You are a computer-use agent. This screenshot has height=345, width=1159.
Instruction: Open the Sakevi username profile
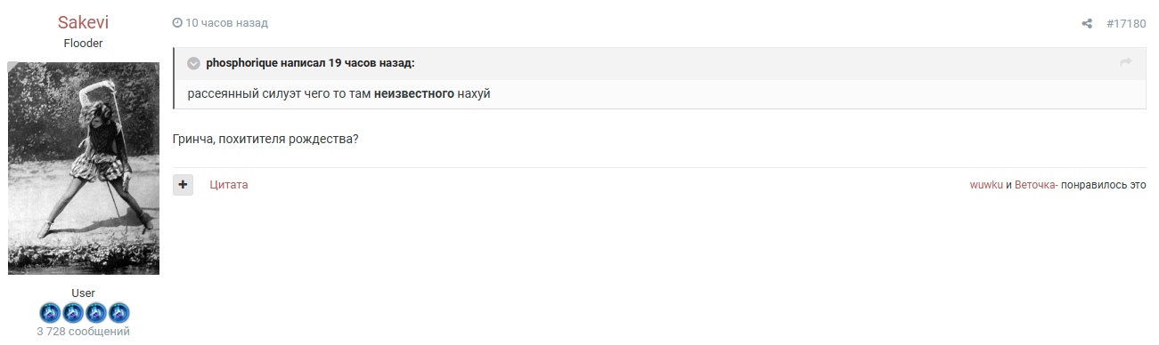[x=84, y=22]
